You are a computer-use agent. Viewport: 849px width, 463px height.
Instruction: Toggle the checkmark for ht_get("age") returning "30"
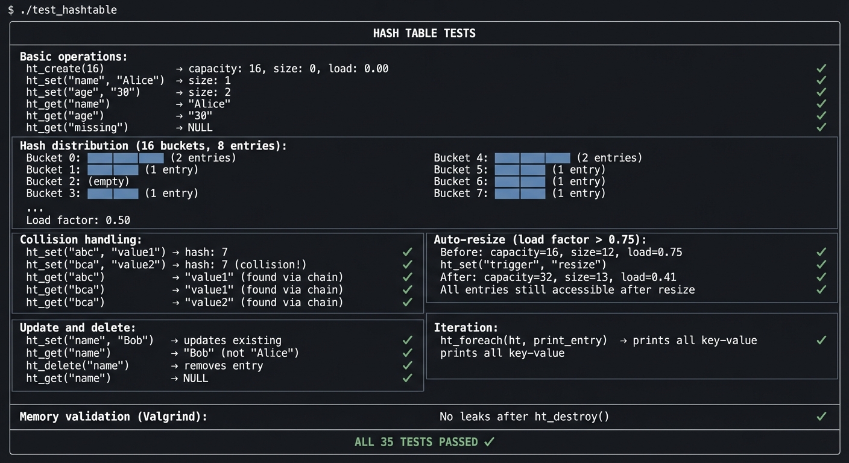(x=821, y=115)
